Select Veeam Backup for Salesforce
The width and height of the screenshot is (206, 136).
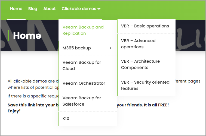(88, 101)
